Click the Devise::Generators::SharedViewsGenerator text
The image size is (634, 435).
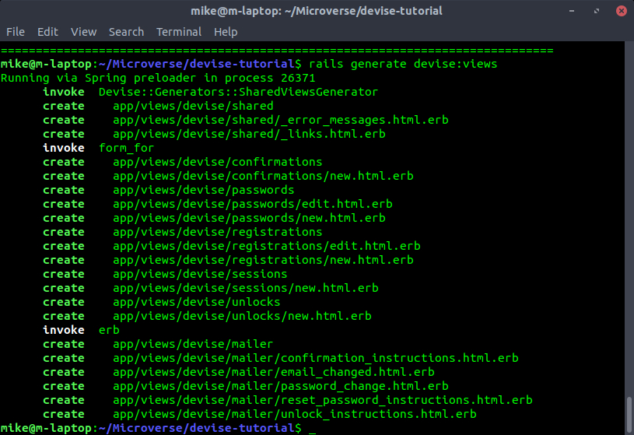[238, 92]
